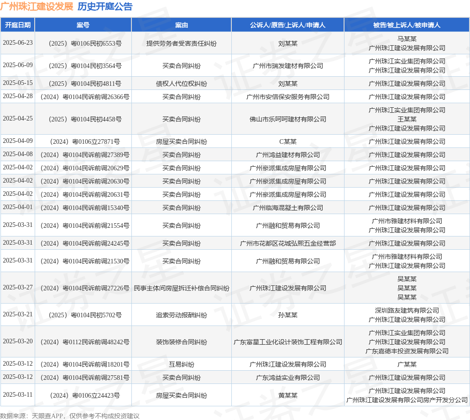Select case number 粤0104民诉前调20631号

click(x=85, y=194)
